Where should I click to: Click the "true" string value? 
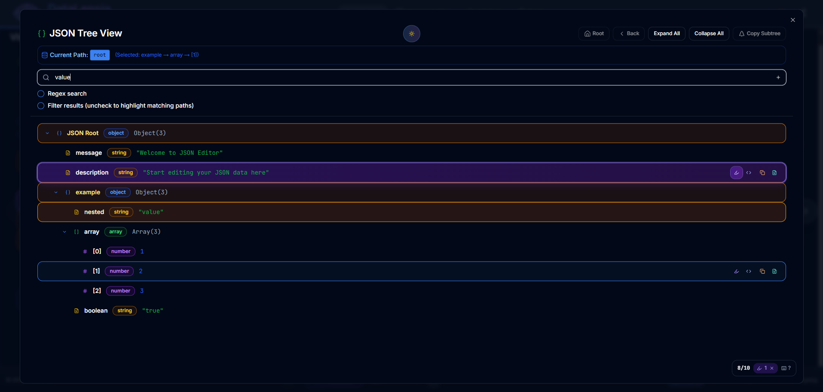153,311
